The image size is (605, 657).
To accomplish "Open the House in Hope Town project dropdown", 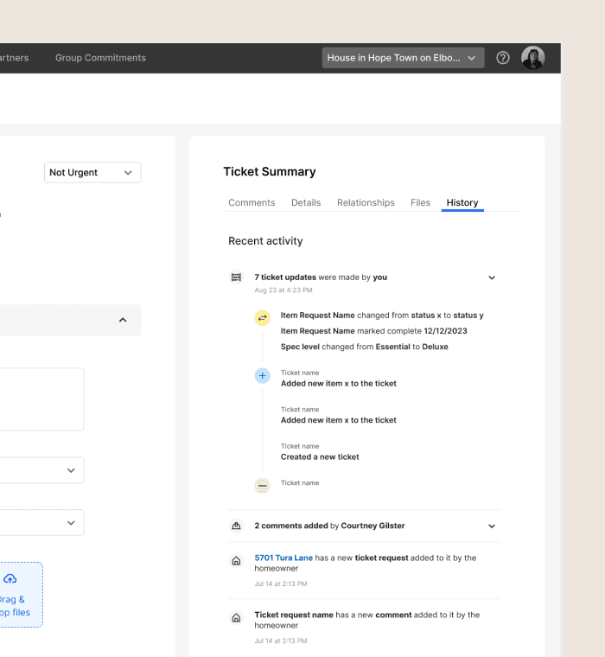I will (x=403, y=58).
